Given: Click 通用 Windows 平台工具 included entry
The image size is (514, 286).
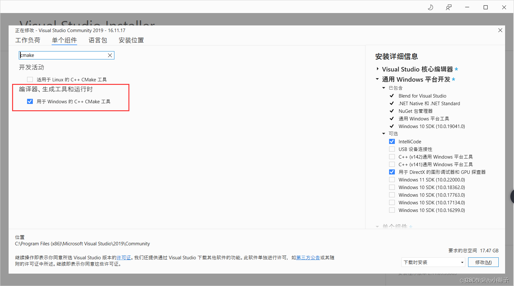Looking at the screenshot, I should pyautogui.click(x=424, y=119).
